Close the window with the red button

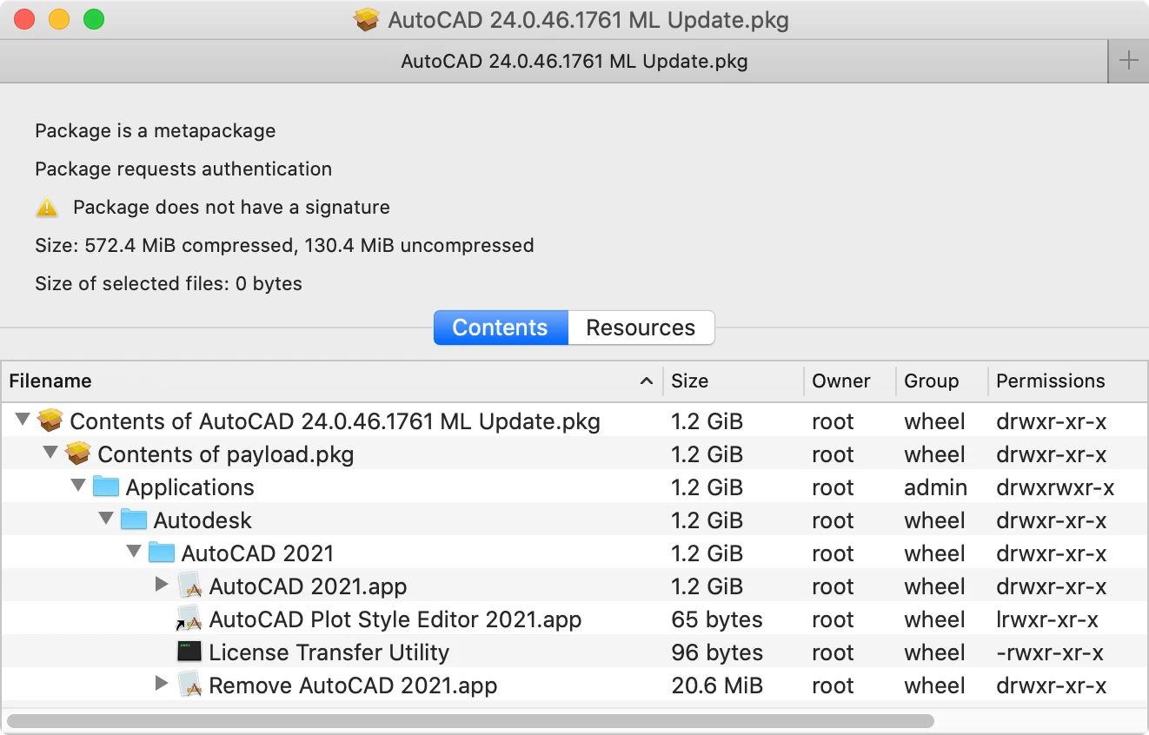click(x=24, y=19)
